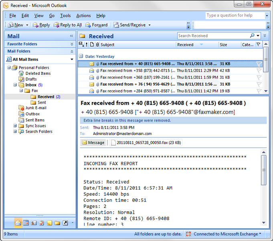Select the Drafts folder
Screen dimensions: 273x241
coord(28,79)
